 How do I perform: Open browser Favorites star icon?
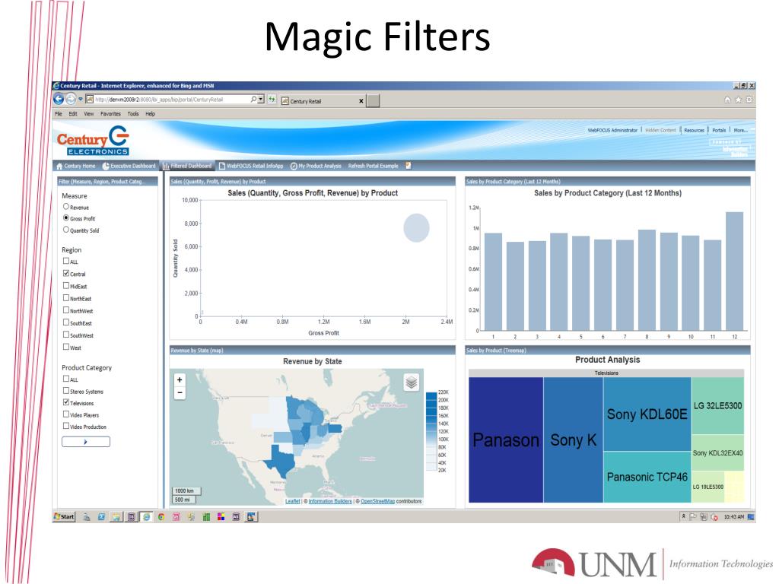pos(738,100)
